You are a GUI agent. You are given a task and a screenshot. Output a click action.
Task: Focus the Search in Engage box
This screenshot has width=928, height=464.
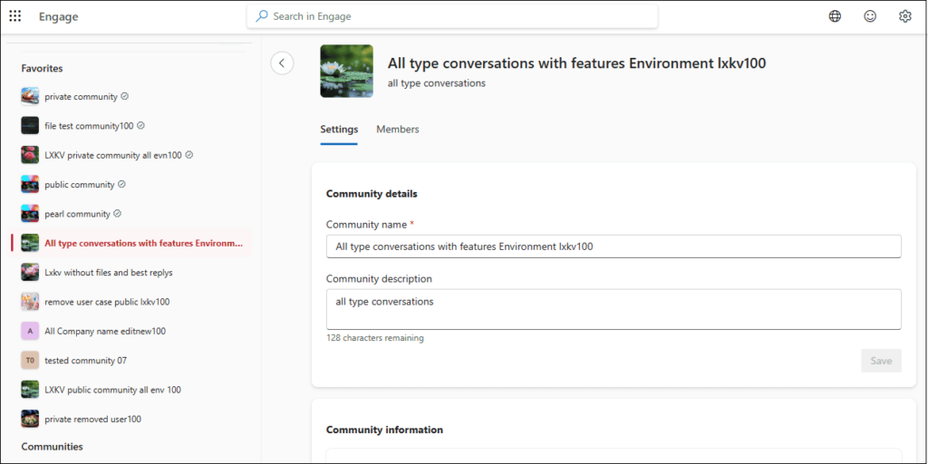[x=452, y=16]
